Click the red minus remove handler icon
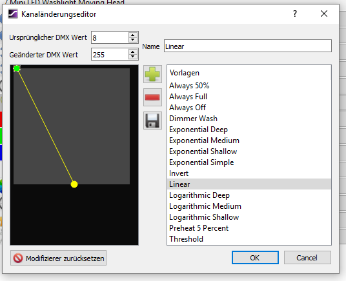This screenshot has height=281, width=346. pos(152,97)
